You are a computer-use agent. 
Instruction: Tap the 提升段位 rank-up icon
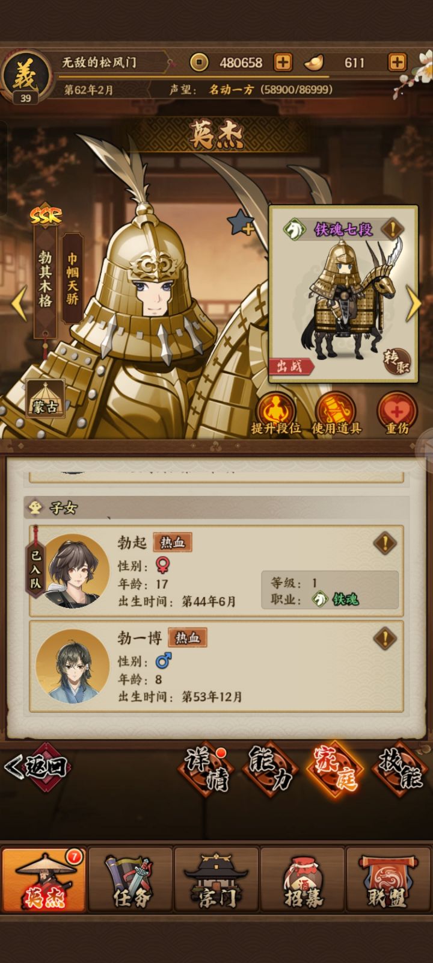coord(276,413)
